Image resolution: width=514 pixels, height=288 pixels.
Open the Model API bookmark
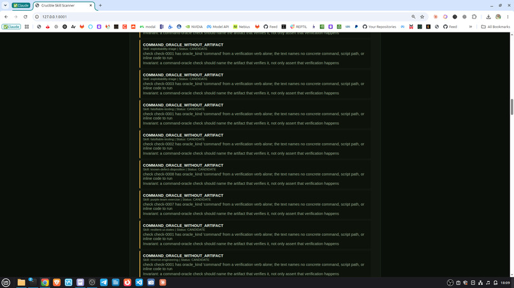(x=217, y=27)
